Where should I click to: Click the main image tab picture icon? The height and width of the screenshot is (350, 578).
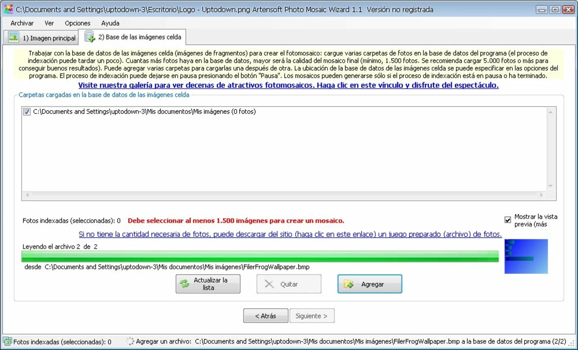[14, 38]
